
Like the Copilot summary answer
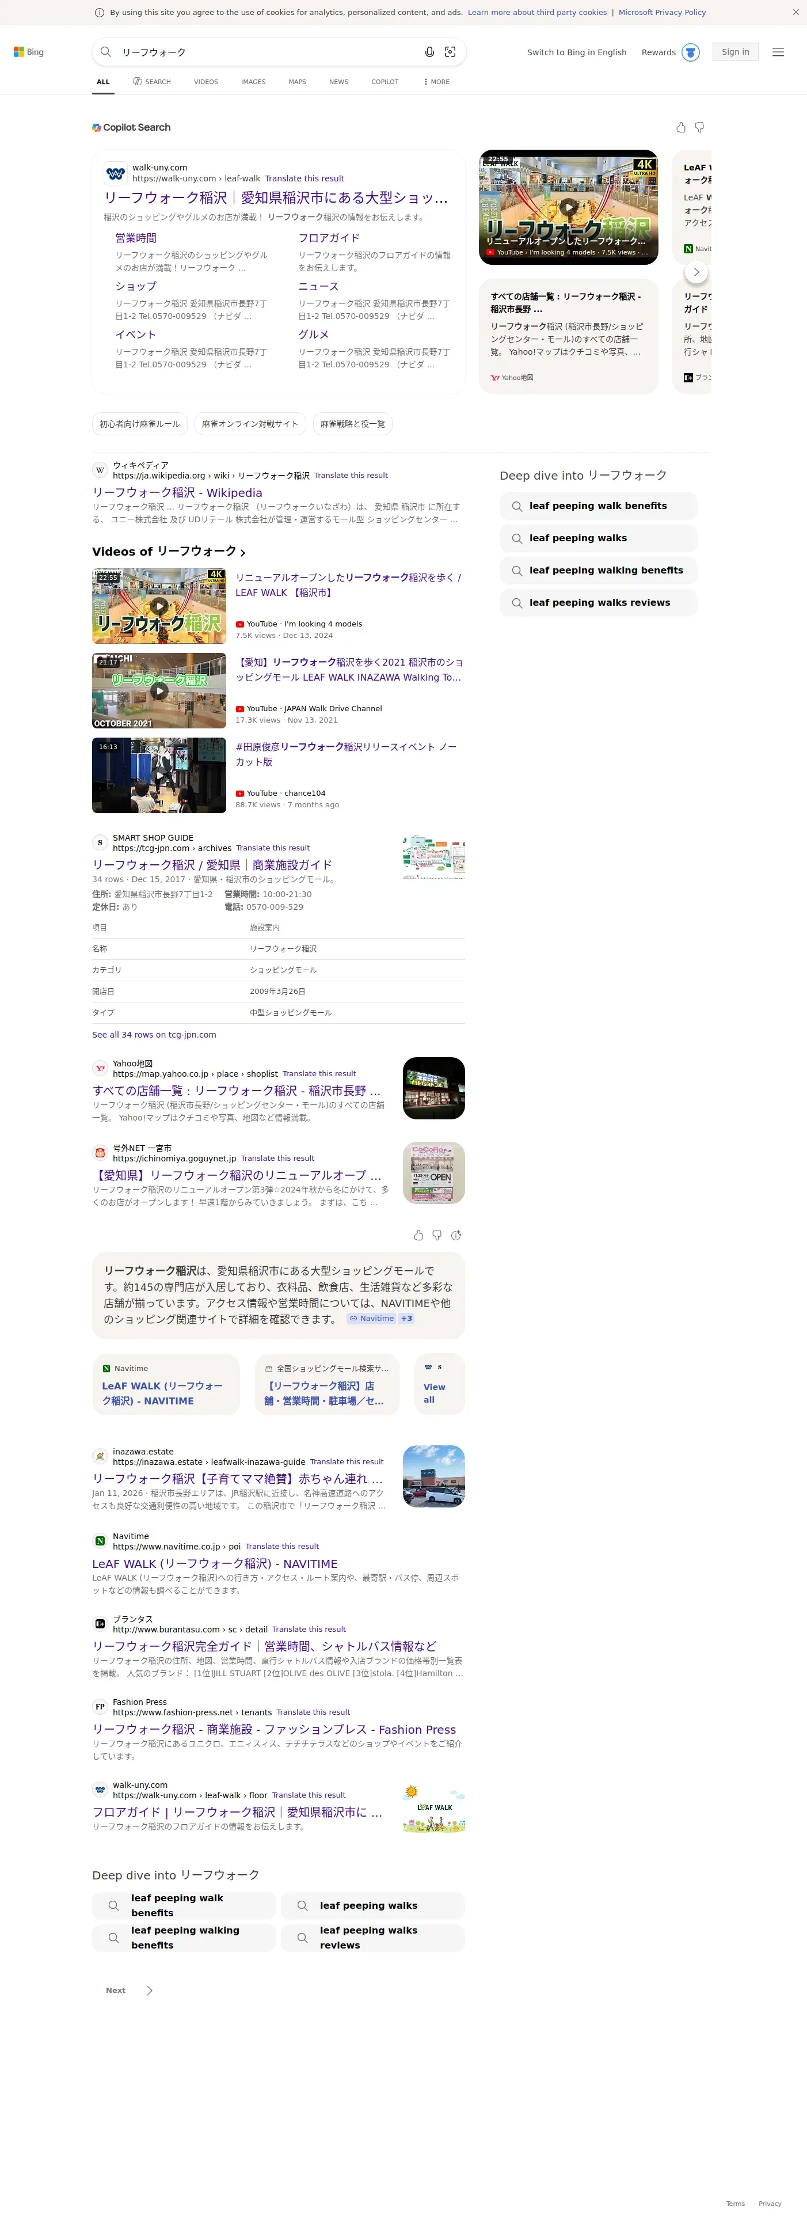(418, 1235)
